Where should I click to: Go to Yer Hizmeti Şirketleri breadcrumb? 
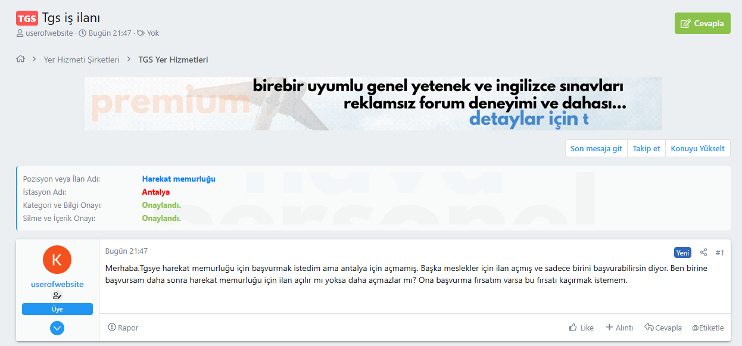[x=82, y=60]
